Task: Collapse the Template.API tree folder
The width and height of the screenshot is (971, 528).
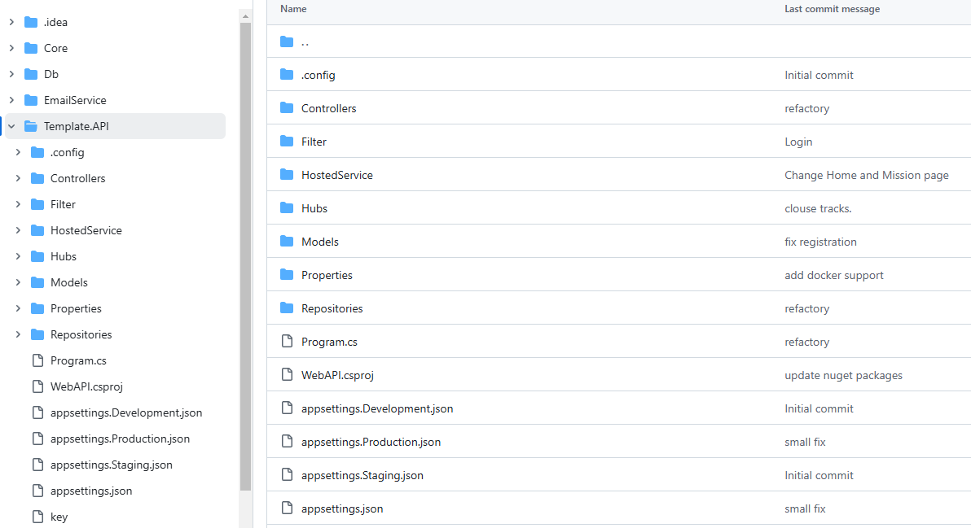Action: pyautogui.click(x=11, y=126)
